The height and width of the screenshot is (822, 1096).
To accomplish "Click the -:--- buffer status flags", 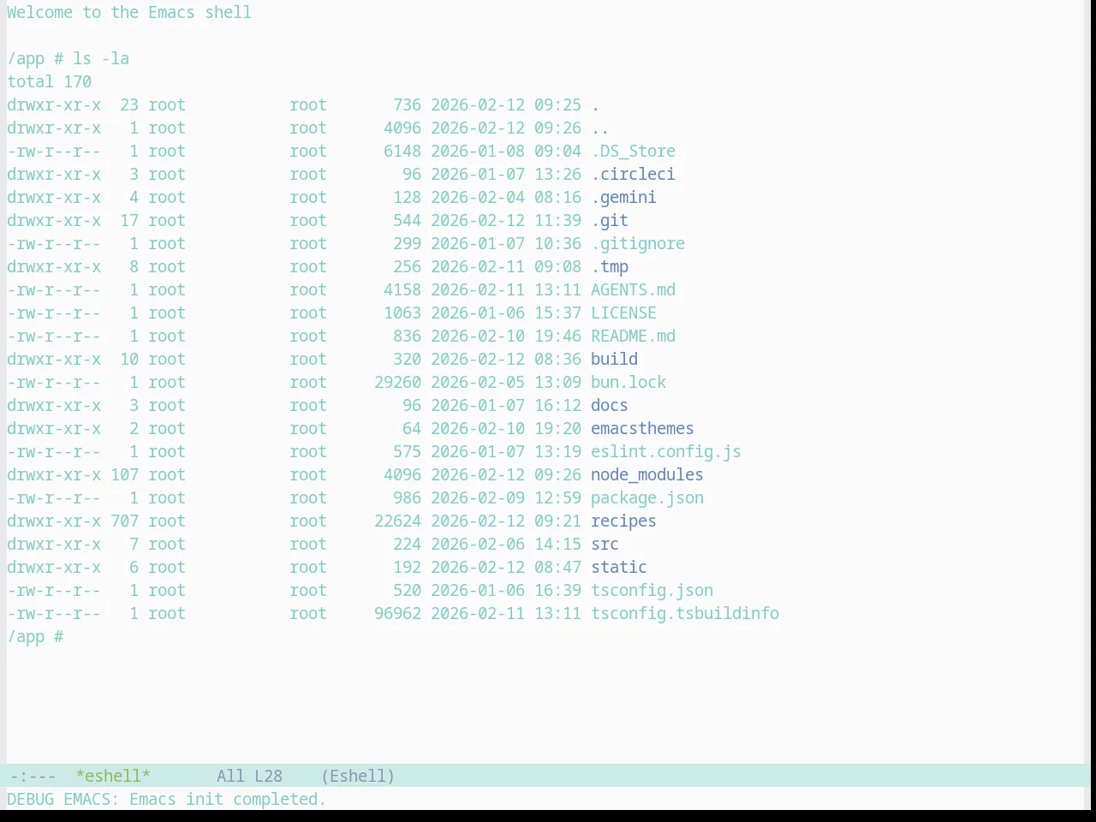I will click(33, 776).
